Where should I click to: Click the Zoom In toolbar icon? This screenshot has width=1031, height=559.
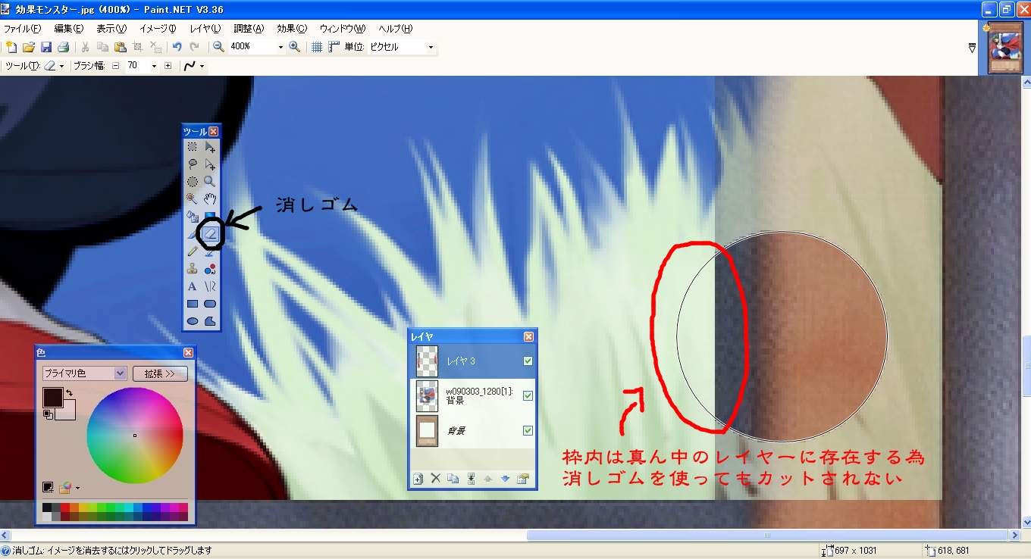[x=295, y=47]
